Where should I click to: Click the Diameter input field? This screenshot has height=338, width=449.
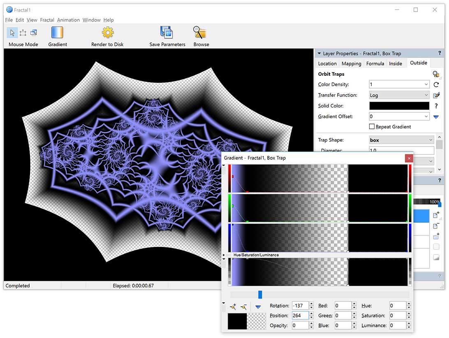[x=401, y=150]
